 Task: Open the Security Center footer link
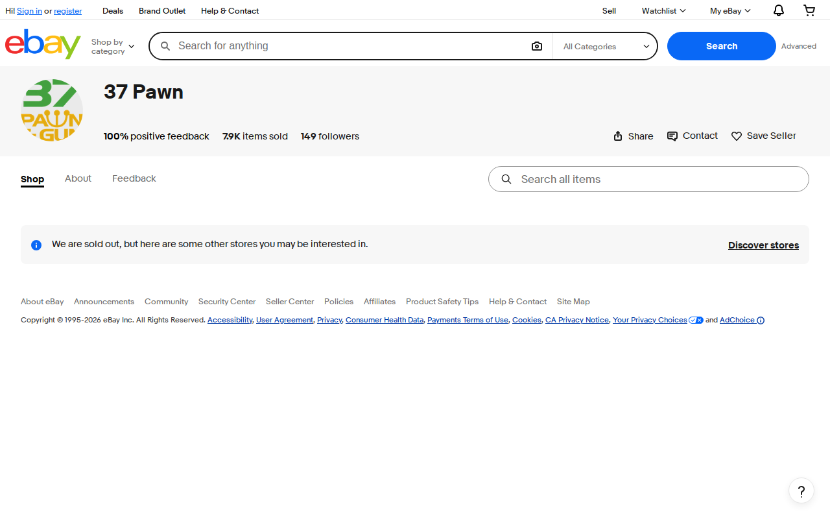(227, 302)
